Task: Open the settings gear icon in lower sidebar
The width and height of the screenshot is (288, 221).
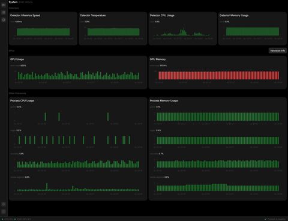Action: tap(4, 204)
